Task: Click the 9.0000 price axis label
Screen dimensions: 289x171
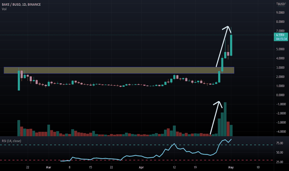Action: pyautogui.click(x=280, y=12)
